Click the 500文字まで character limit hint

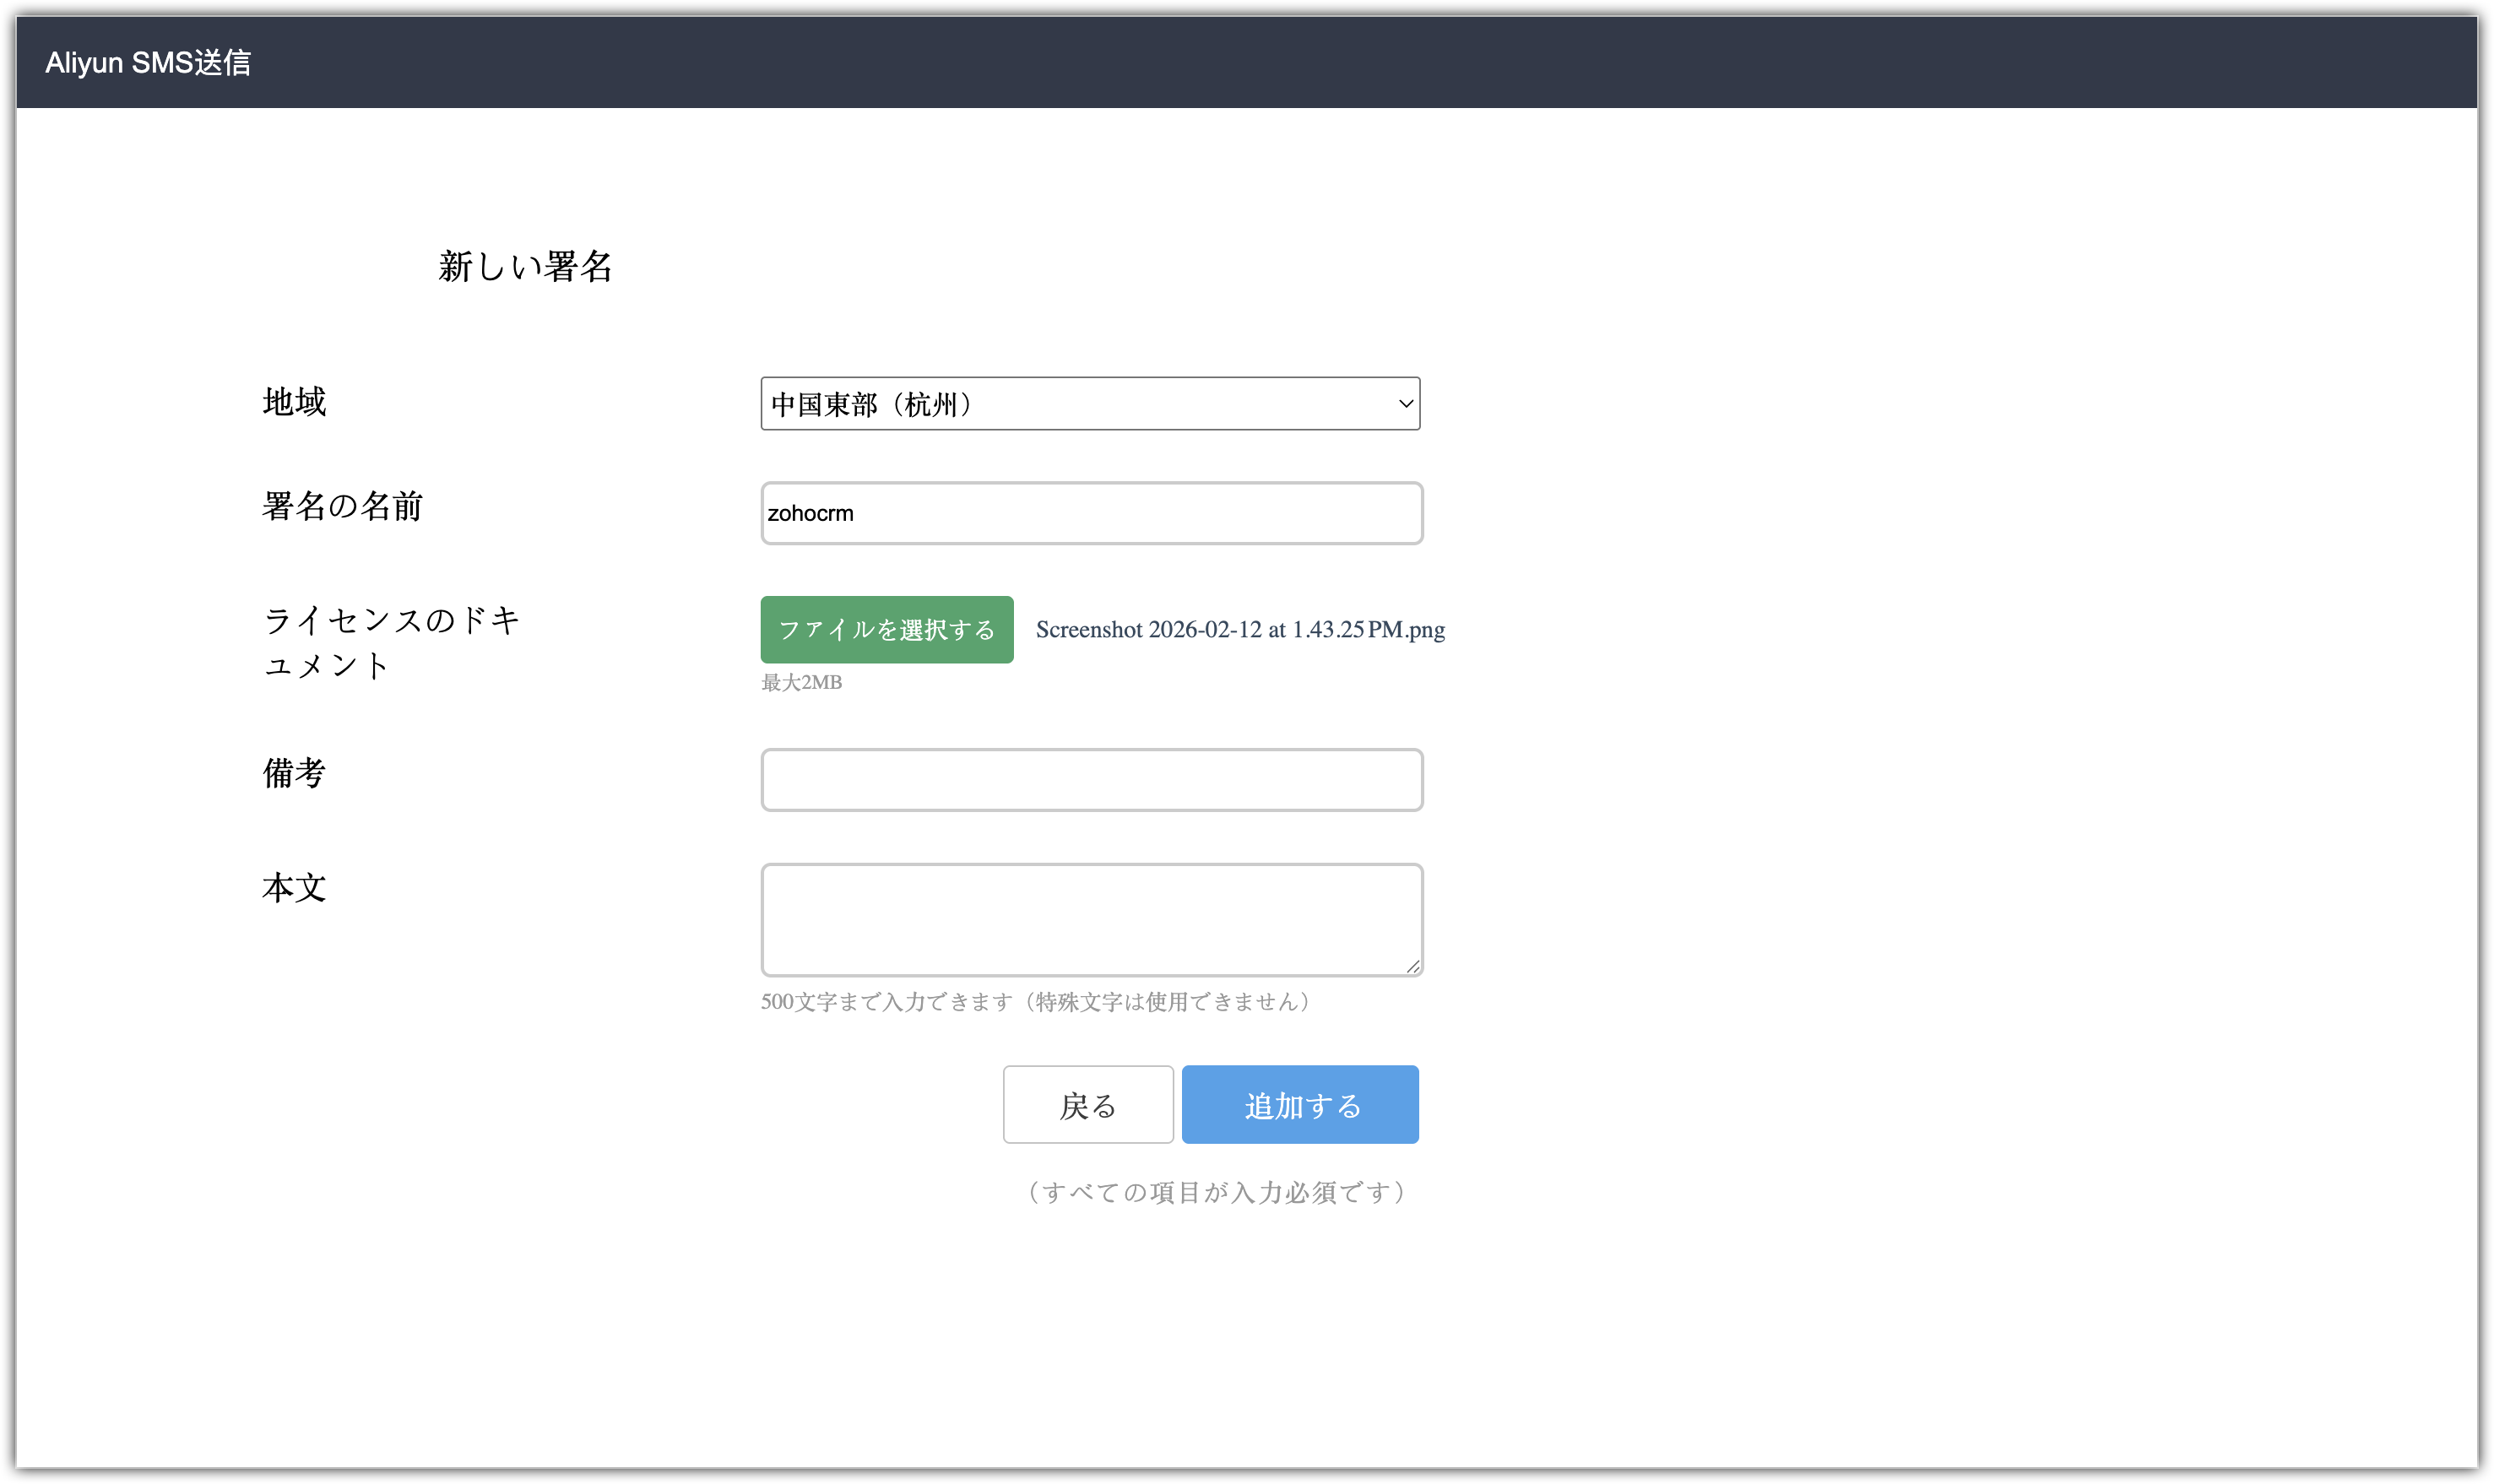pos(1035,1002)
